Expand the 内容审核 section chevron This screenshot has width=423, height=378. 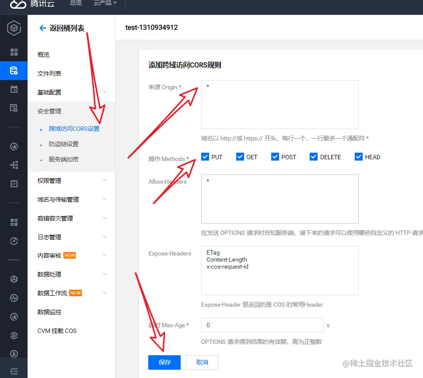[105, 255]
